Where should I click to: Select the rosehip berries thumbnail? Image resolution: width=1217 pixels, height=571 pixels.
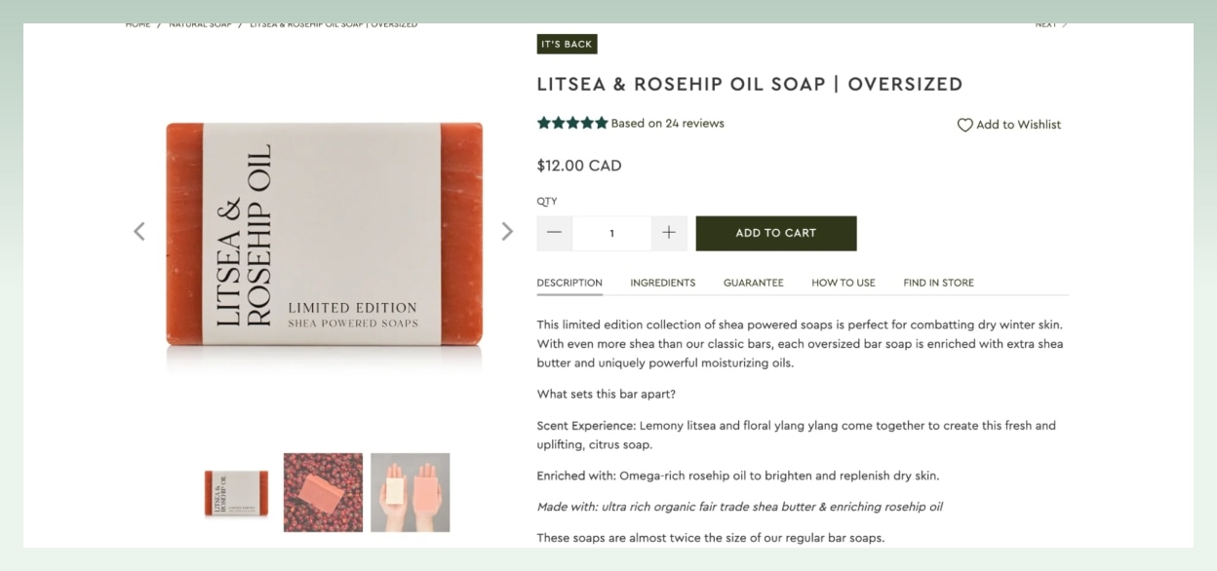tap(324, 492)
